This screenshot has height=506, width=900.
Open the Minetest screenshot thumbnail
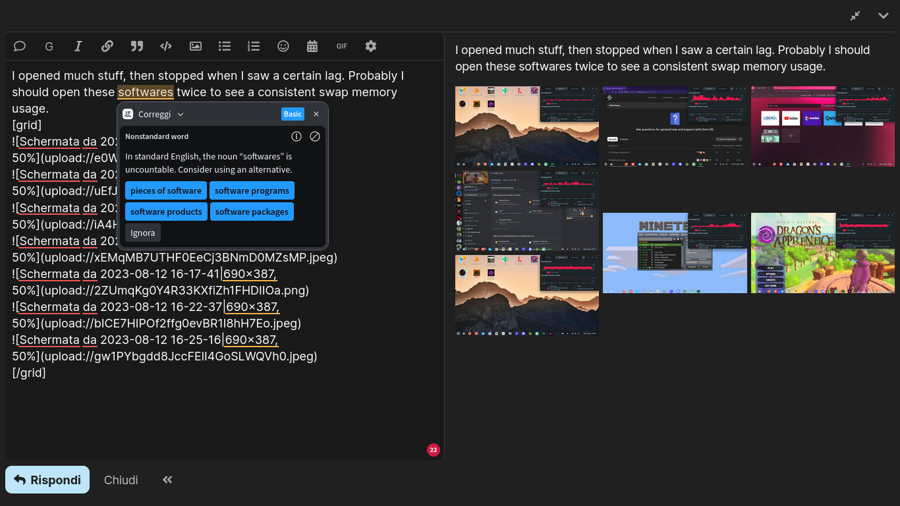[x=675, y=253]
